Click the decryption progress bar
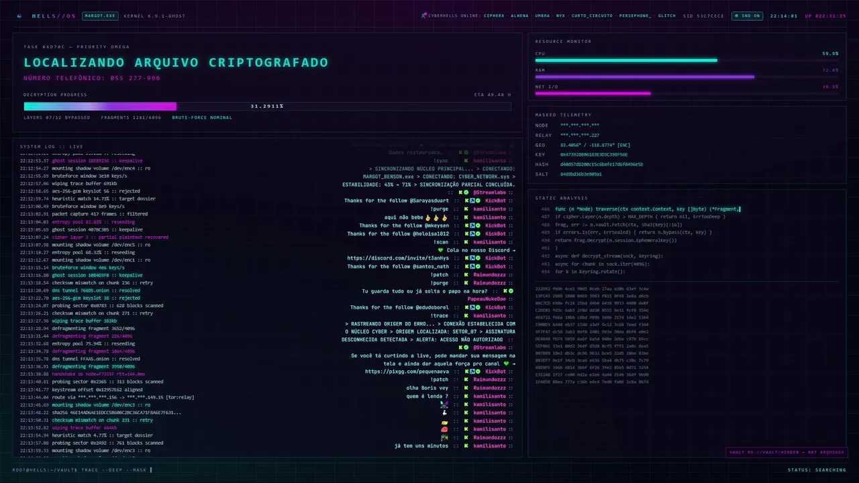The image size is (859, 483). point(267,106)
